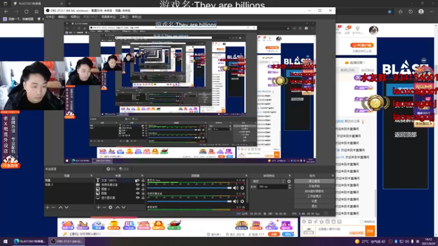This screenshot has width=438, height=246.
Task: Adjust video capture device volume slider
Action: coord(189,201)
